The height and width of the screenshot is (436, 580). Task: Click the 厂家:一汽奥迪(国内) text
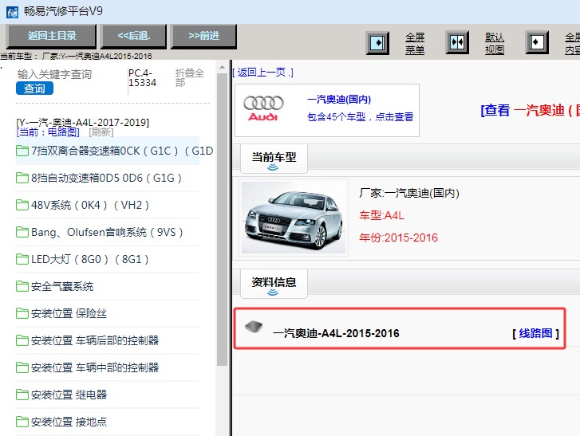pos(409,193)
